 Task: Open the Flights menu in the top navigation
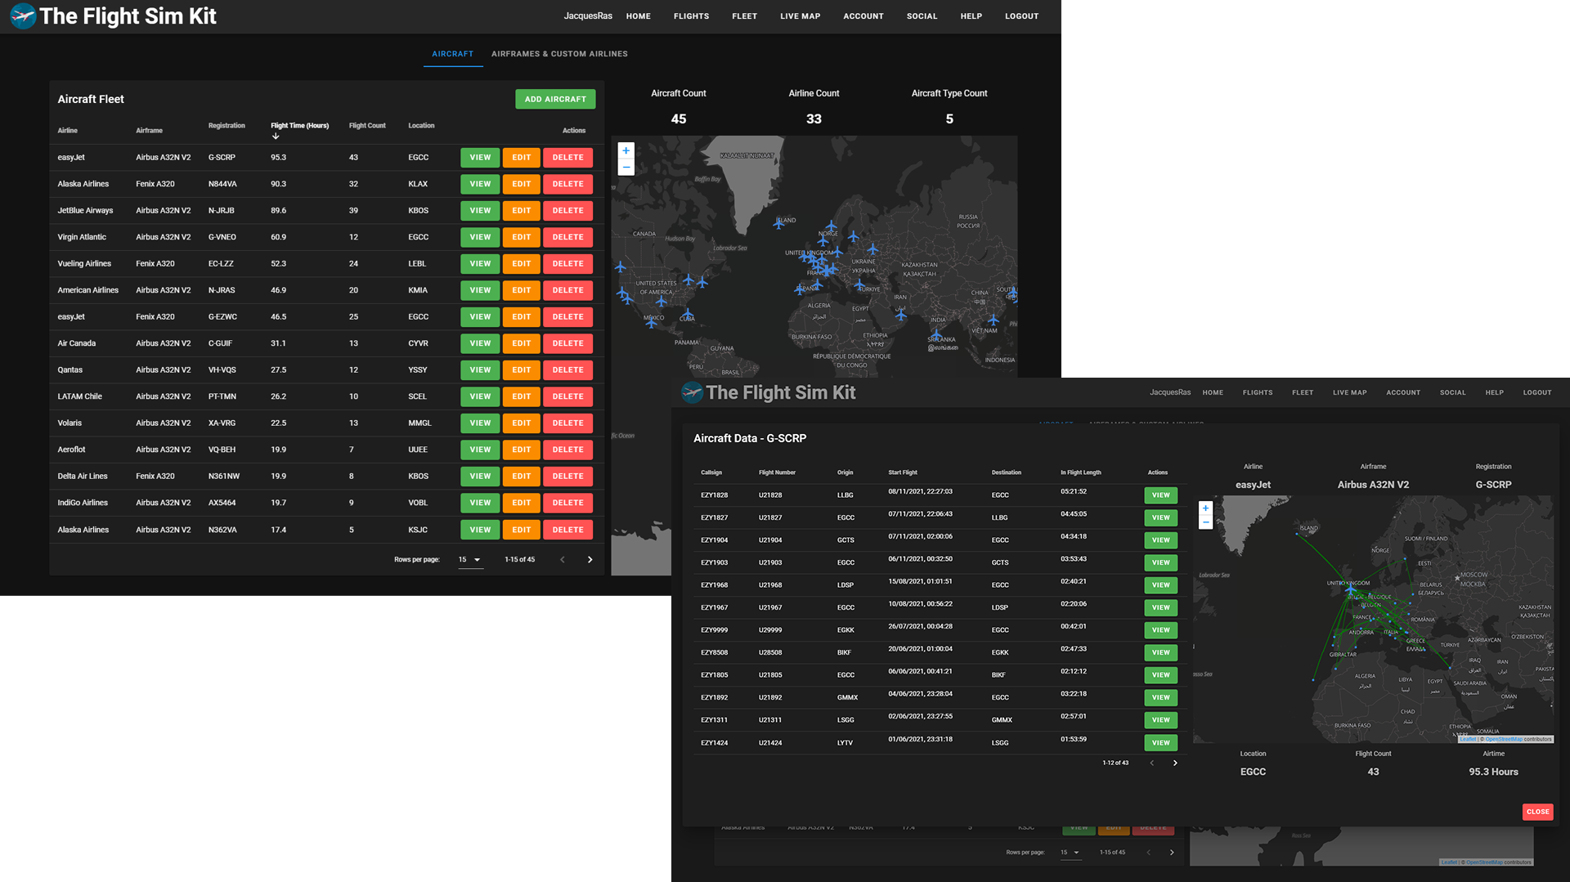coord(691,16)
